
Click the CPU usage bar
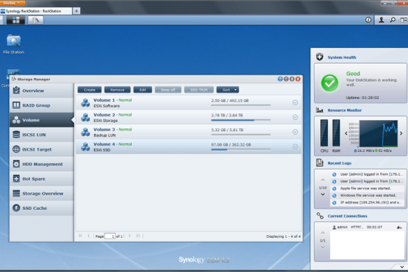[324, 133]
